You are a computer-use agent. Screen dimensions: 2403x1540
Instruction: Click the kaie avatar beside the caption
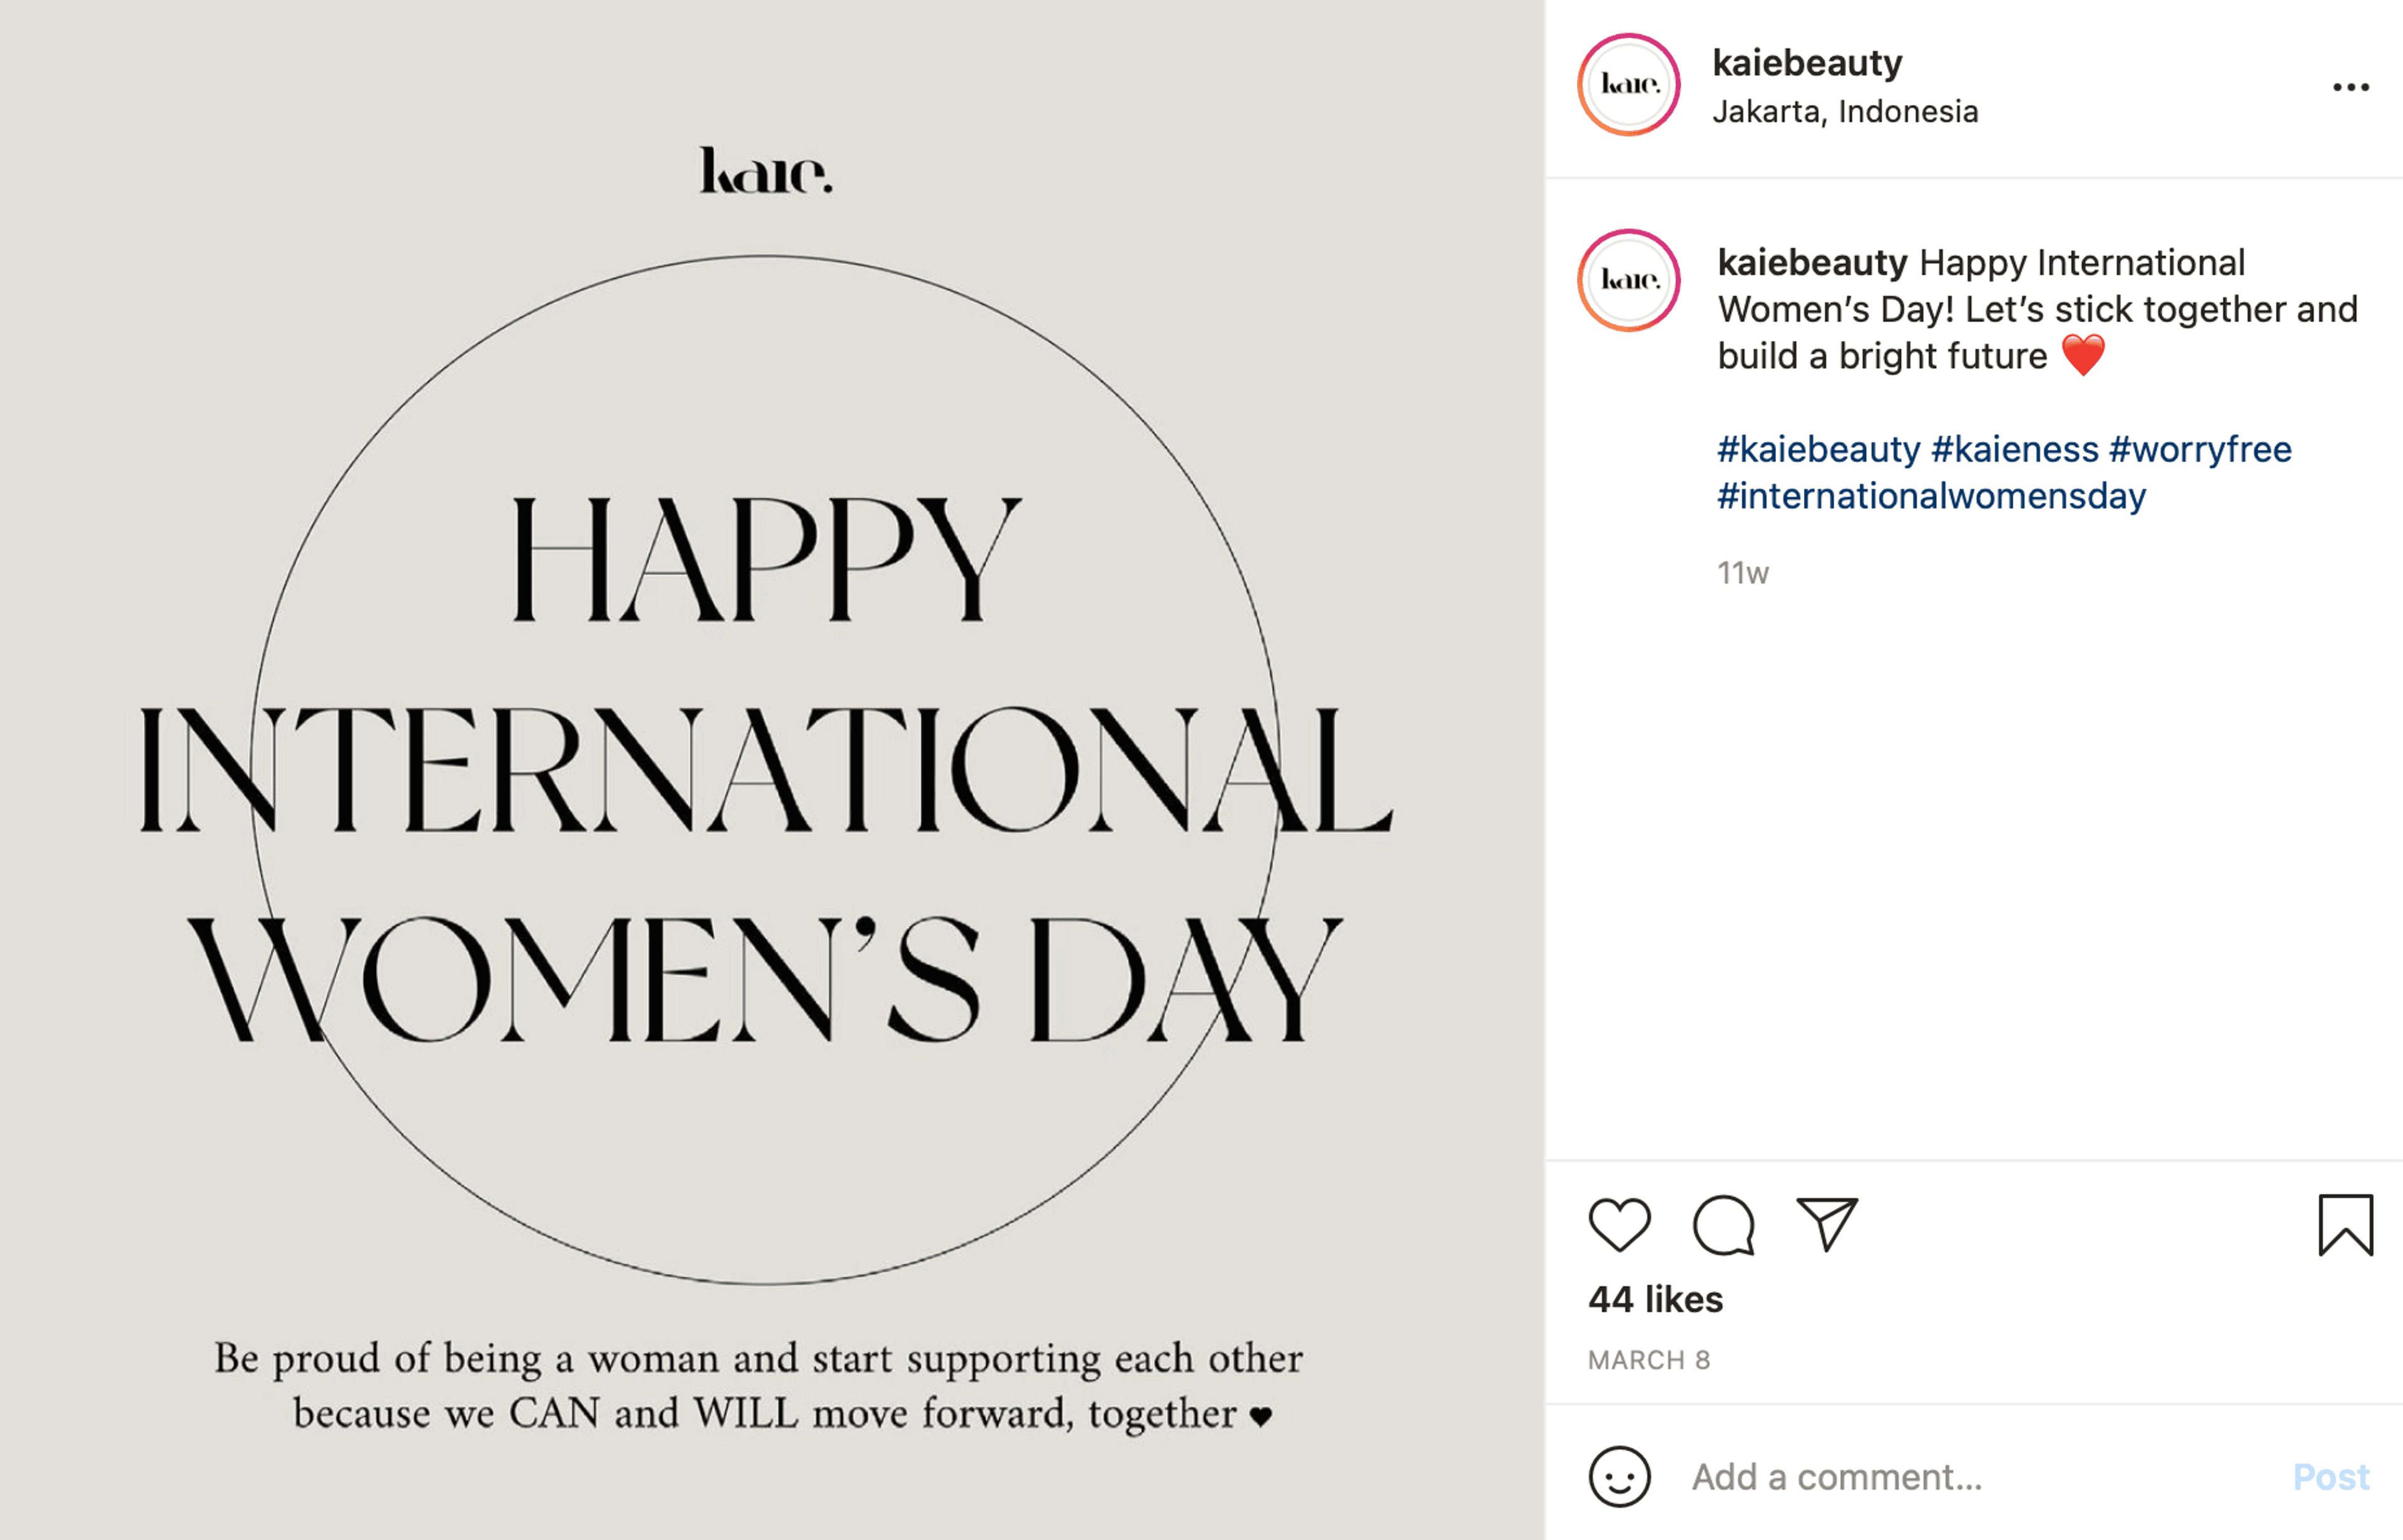(1629, 281)
